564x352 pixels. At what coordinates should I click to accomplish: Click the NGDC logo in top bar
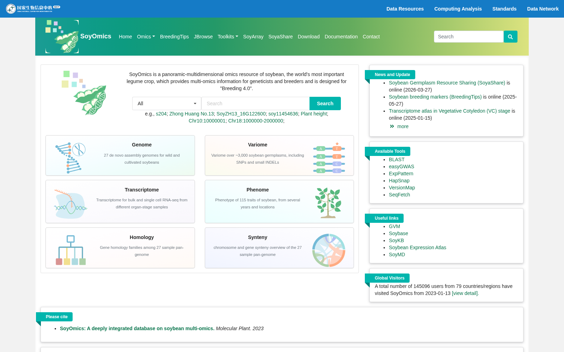coord(33,8)
